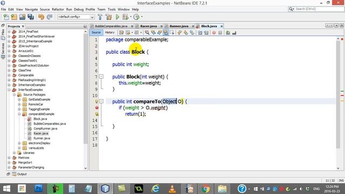Click the lightbulb hint on line 11
Image resolution: width=345 pixels, height=194 pixels.
pyautogui.click(x=96, y=101)
